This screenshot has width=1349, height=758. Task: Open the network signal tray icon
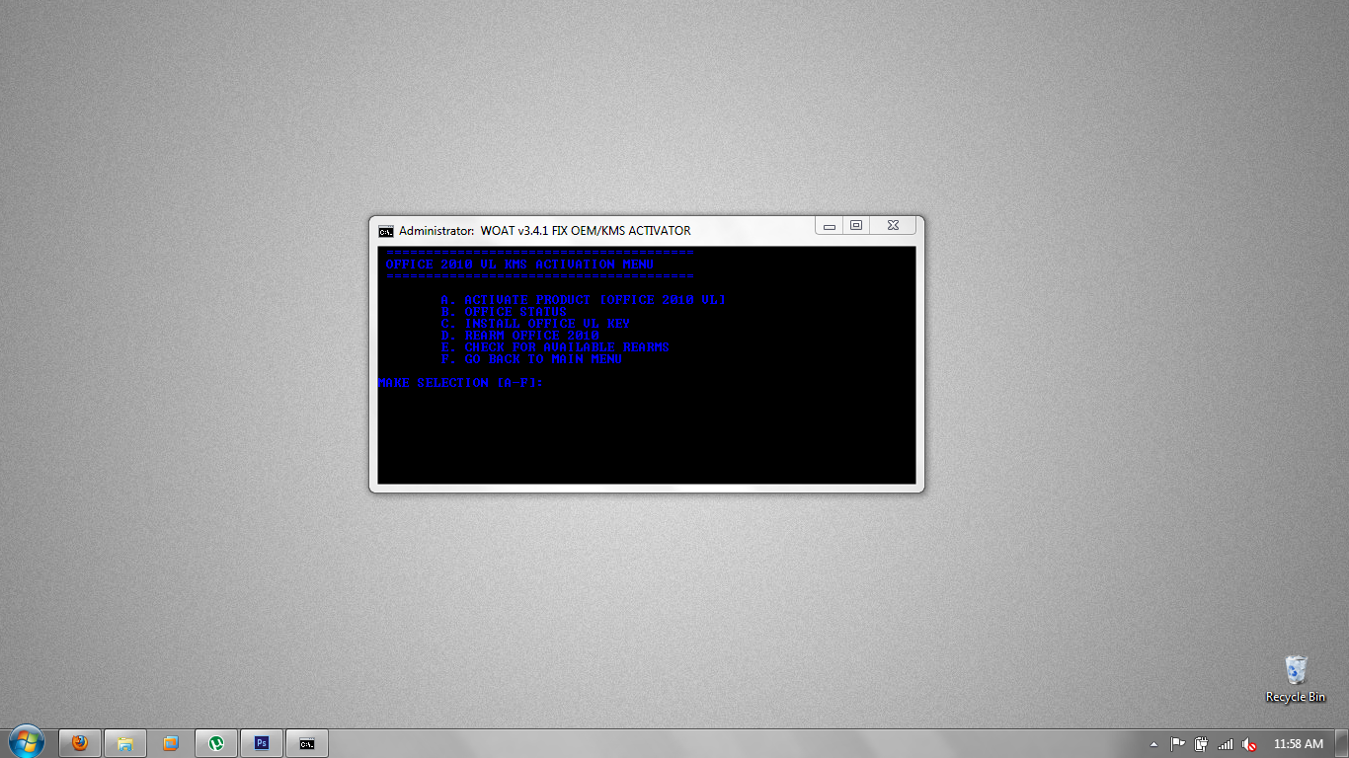point(1226,744)
